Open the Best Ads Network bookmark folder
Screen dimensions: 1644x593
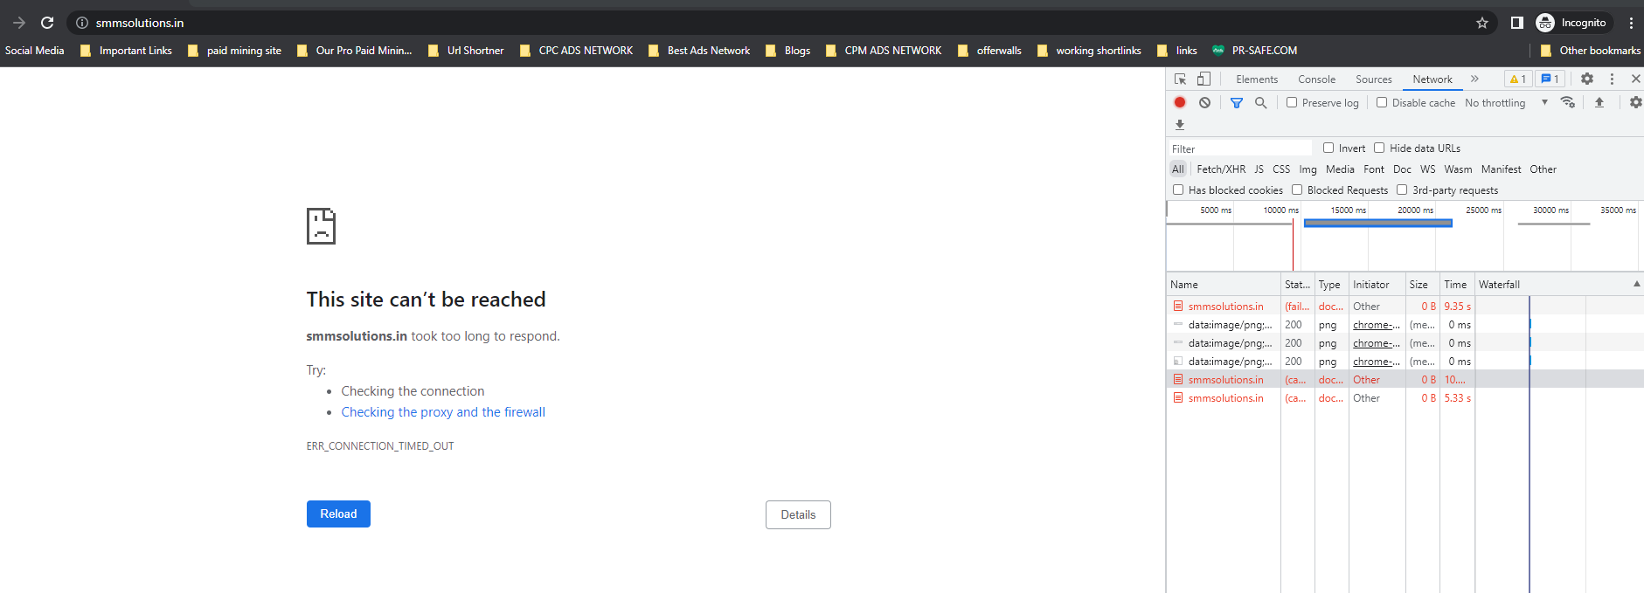pos(699,51)
